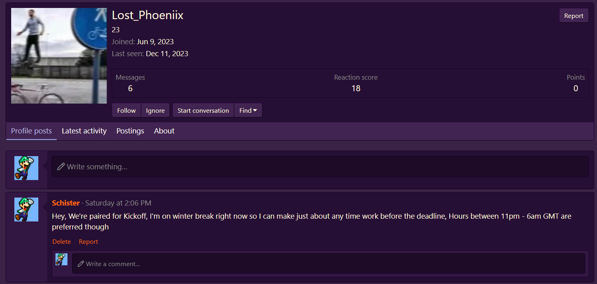597x284 pixels.
Task: Select the Profile posts tab
Action: tap(32, 131)
